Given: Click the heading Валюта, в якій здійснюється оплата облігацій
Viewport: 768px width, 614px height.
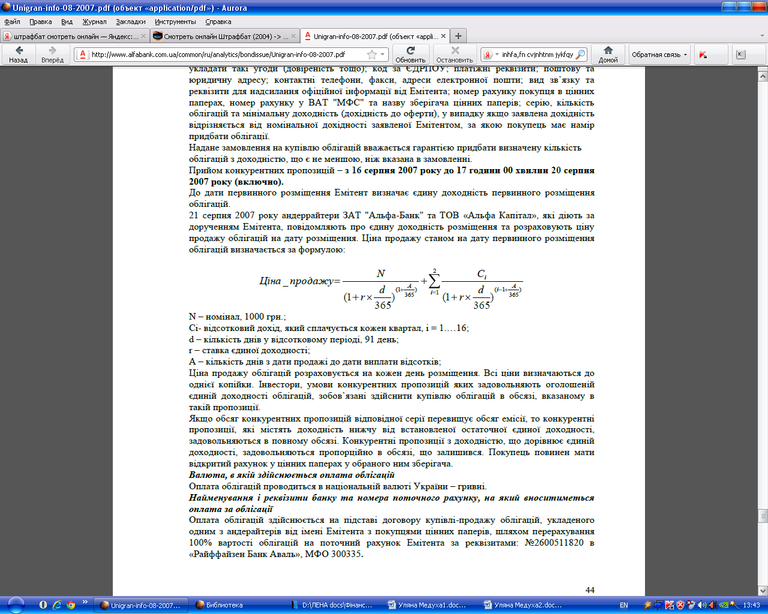Looking at the screenshot, I should coord(292,475).
